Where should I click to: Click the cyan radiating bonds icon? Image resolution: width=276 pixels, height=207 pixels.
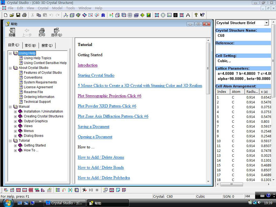click(70, 190)
